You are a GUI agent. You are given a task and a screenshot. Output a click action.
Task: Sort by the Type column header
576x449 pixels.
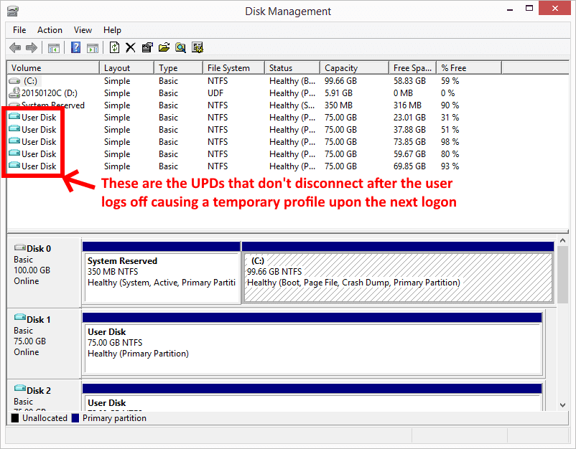click(x=178, y=68)
